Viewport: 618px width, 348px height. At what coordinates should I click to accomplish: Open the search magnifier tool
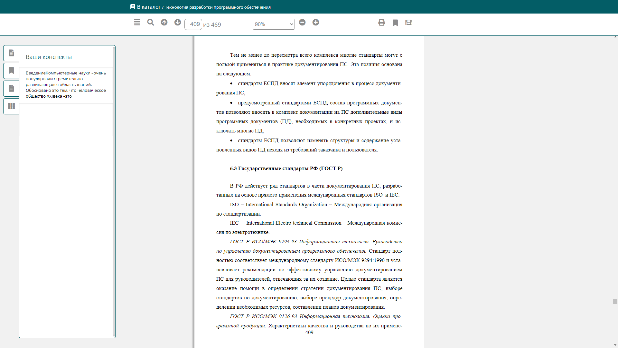click(151, 22)
